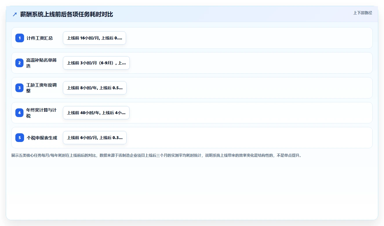
Task: Click the title 薪酬系统上线前后各项任务耗时对比
Action: coord(66,14)
